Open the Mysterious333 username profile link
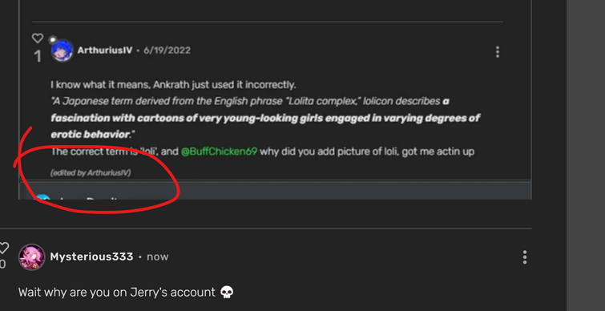The width and height of the screenshot is (605, 311). [x=91, y=256]
